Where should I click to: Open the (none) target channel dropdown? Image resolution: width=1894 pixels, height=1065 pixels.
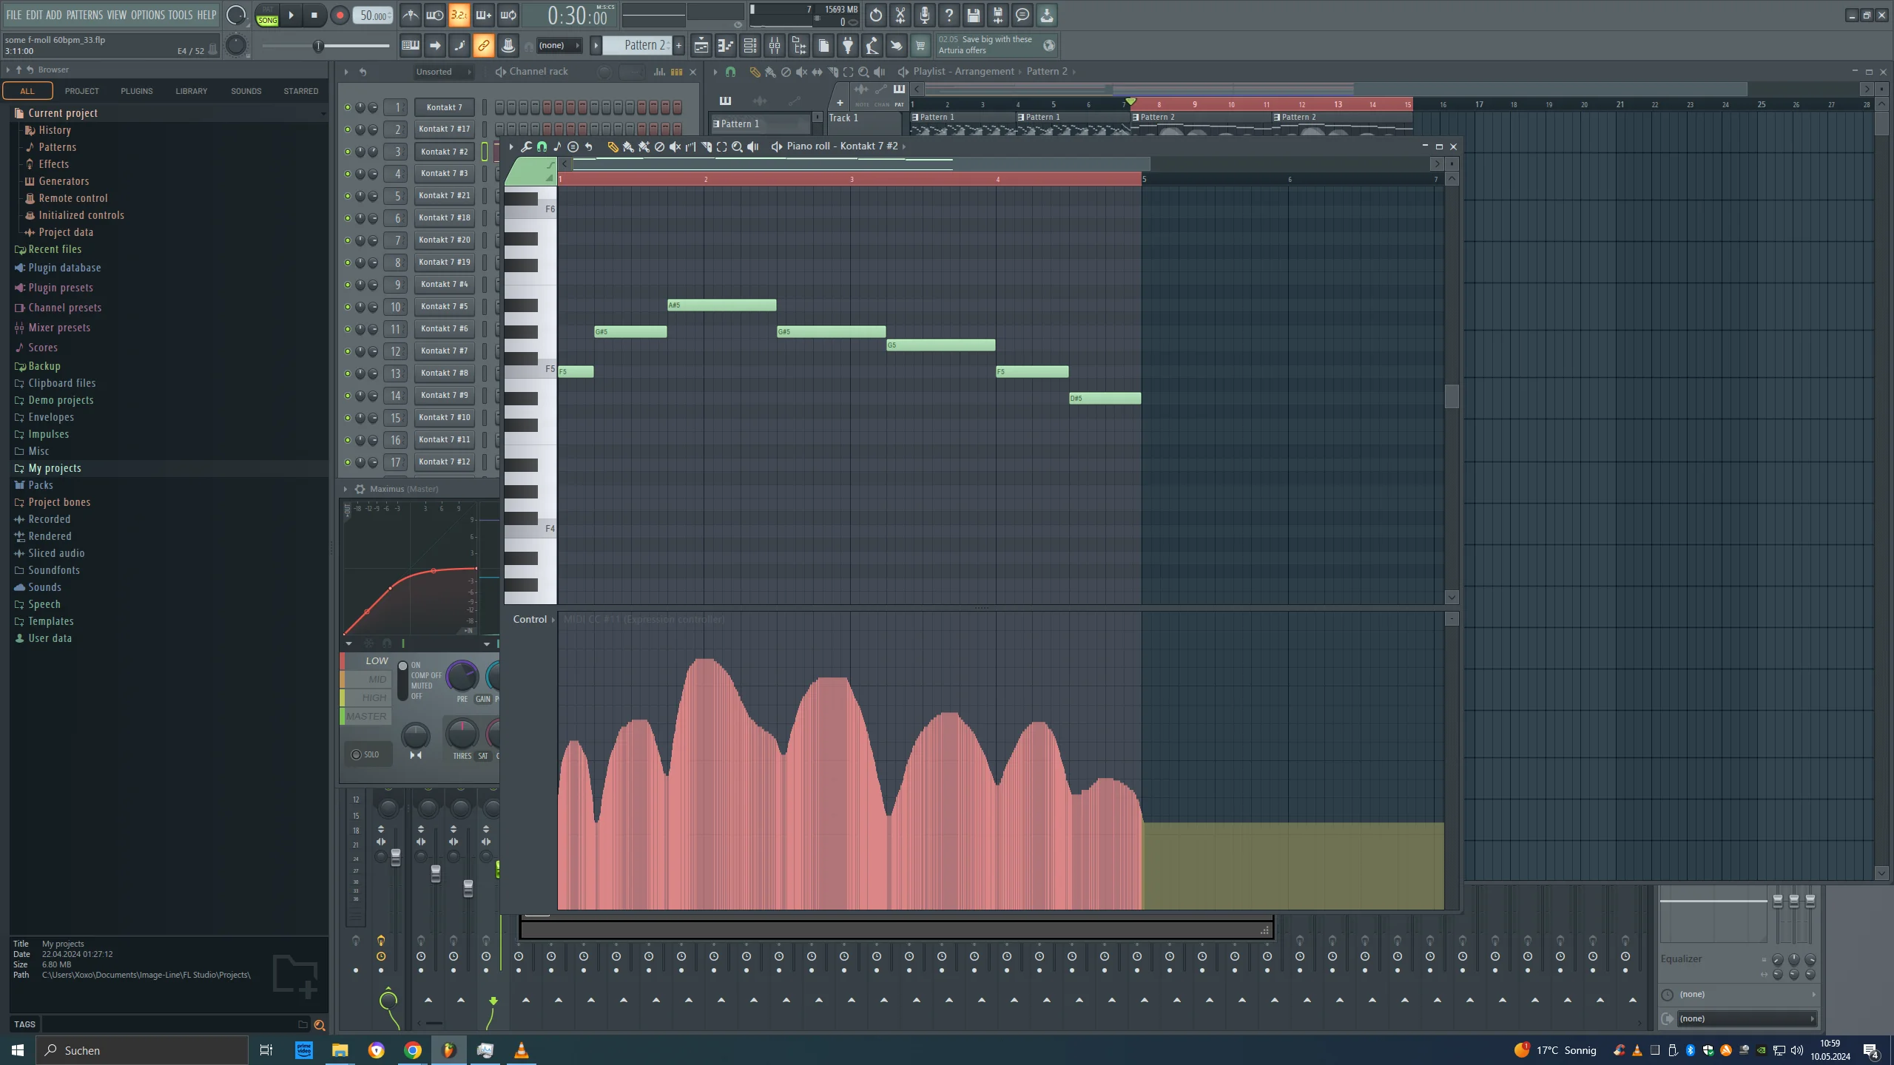click(x=558, y=46)
